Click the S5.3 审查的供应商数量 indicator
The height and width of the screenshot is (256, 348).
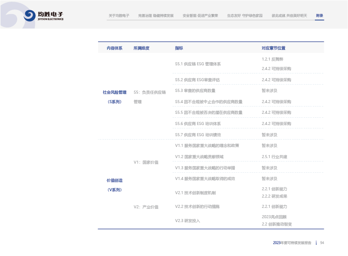[195, 91]
